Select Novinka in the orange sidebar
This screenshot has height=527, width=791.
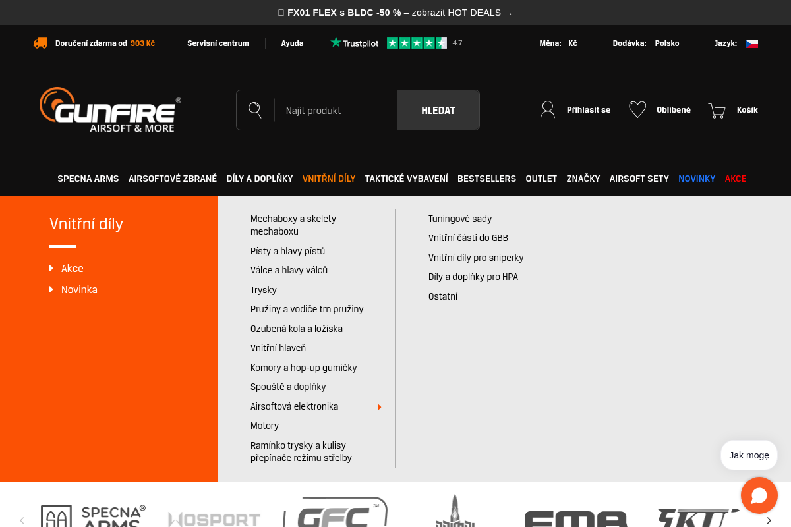point(79,290)
